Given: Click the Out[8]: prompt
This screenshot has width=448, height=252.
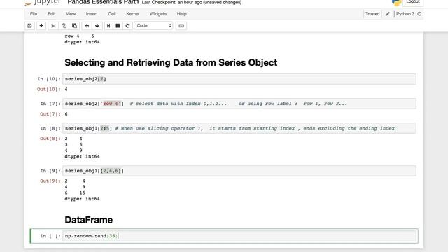Looking at the screenshot, I should (50, 139).
